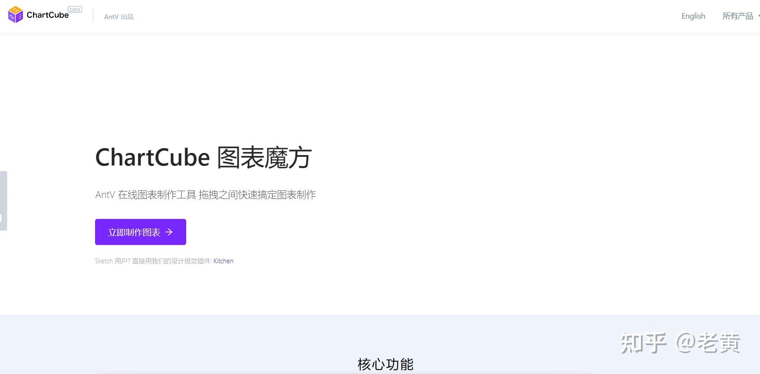Switch language to English

point(693,16)
